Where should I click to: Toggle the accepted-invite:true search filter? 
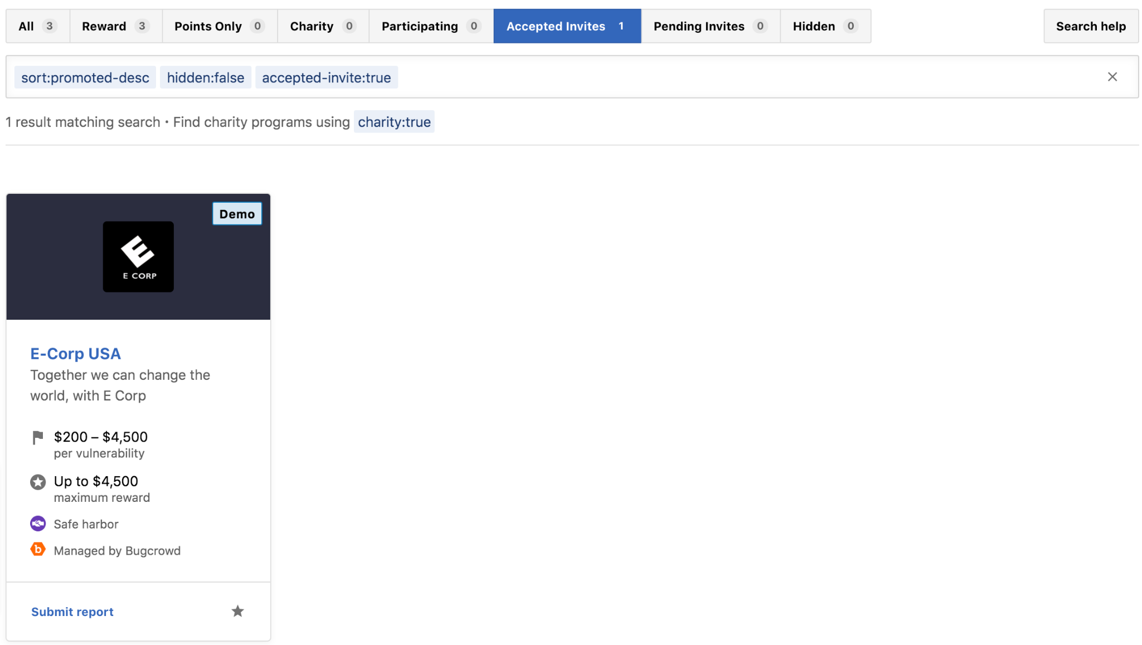pos(325,76)
